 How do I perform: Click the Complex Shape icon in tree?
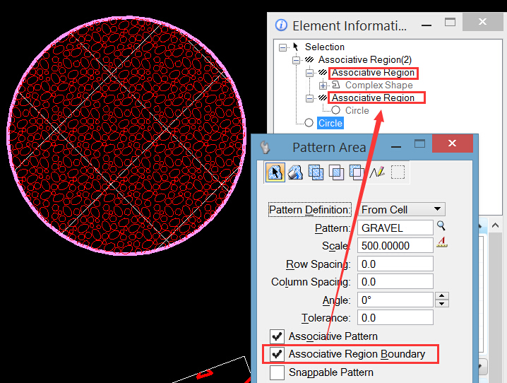click(336, 85)
